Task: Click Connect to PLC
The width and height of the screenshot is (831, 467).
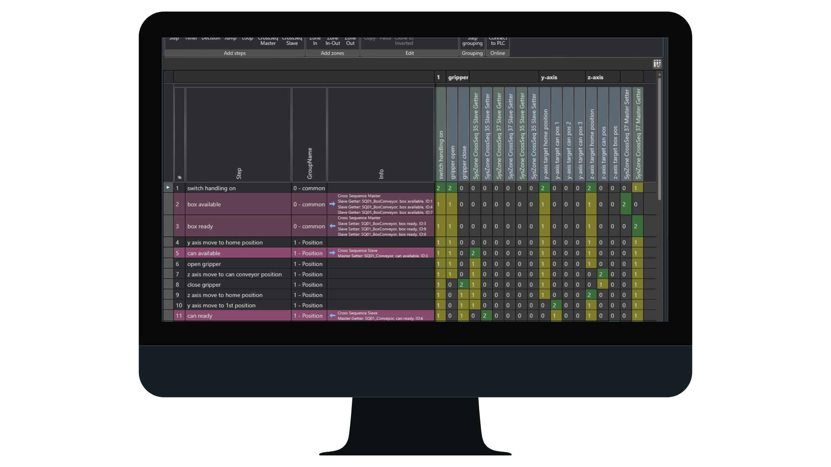Action: 498,41
